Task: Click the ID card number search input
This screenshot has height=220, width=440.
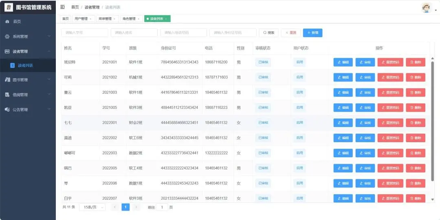Action: pos(233,33)
